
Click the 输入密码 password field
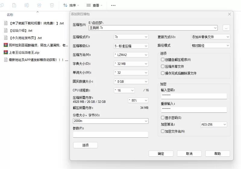tap(194, 96)
